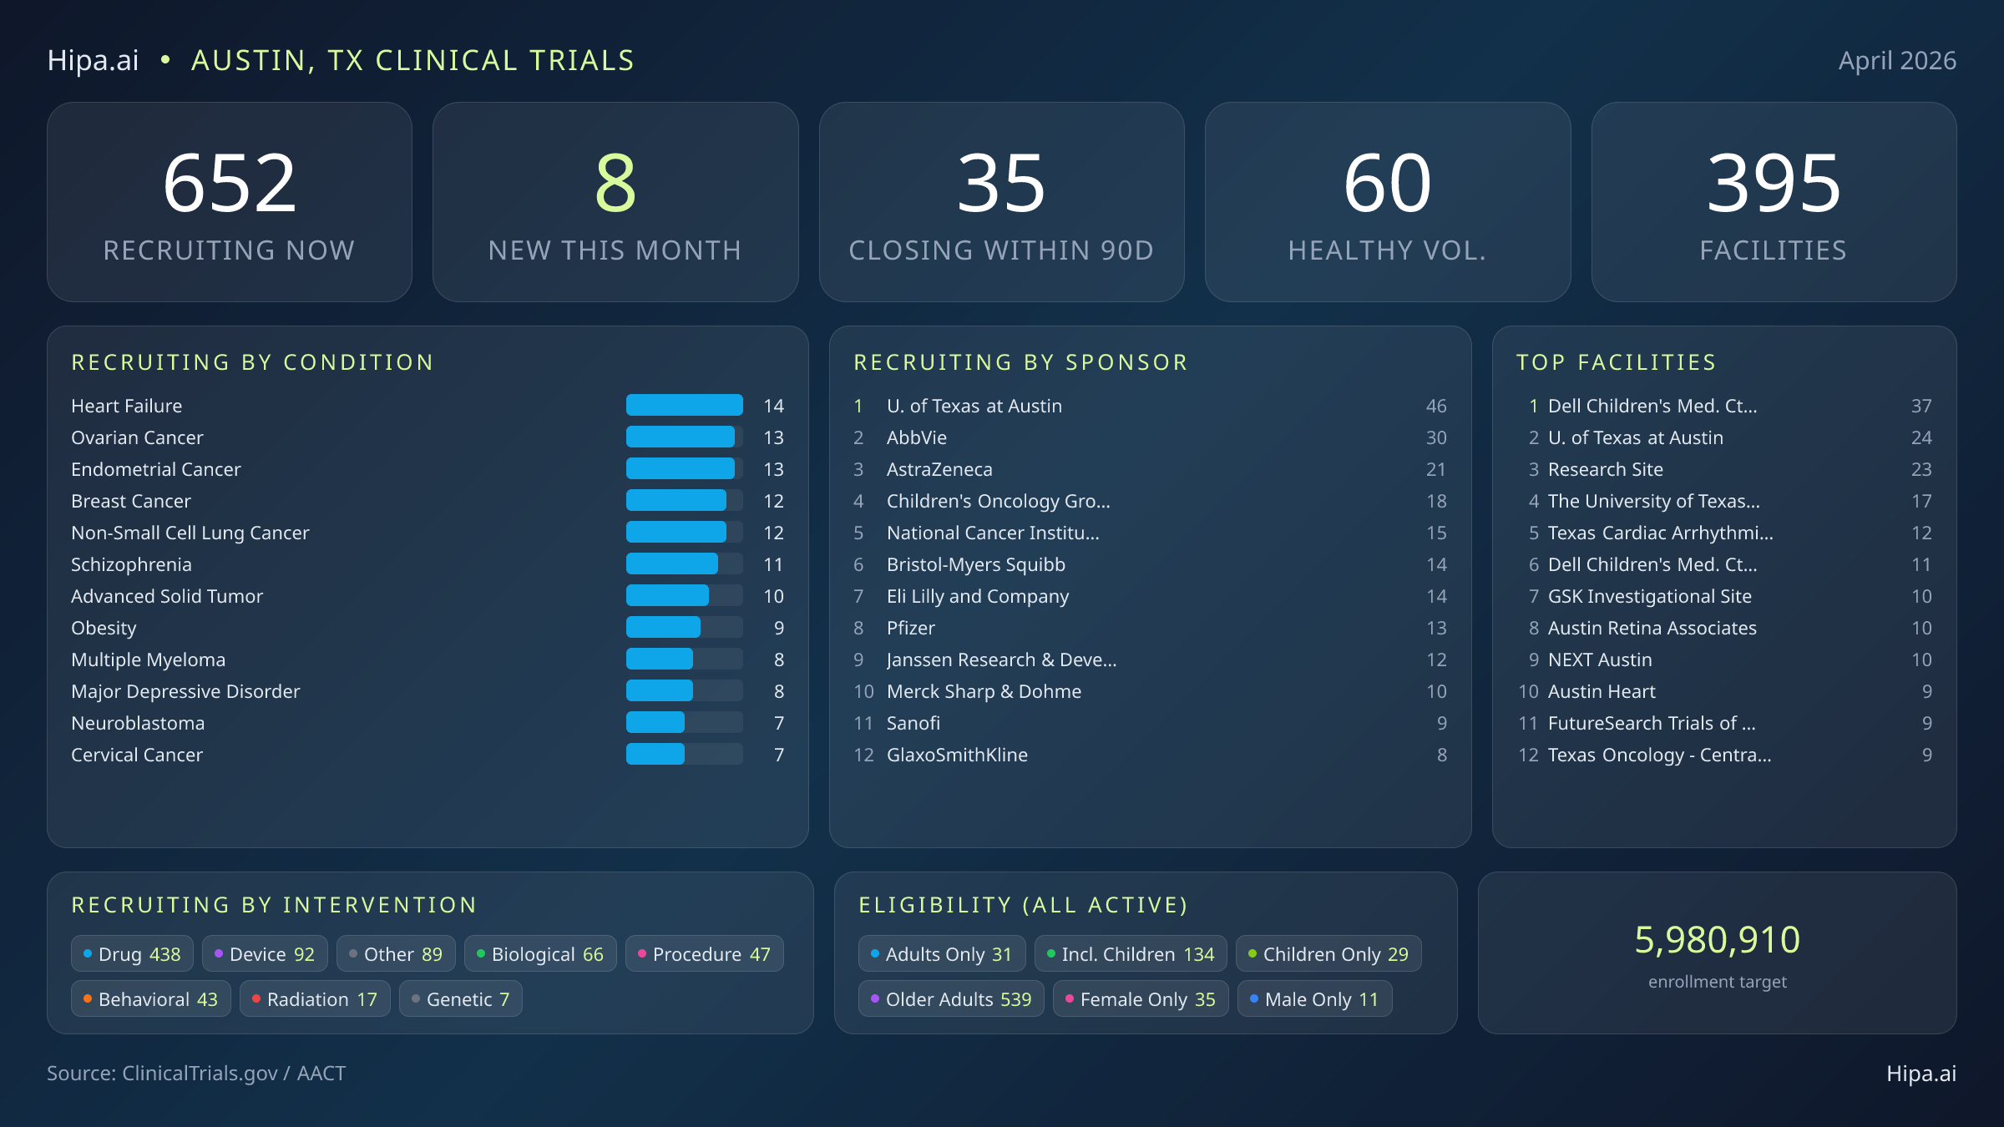
Task: Click the Other 89 chip
Action: [x=396, y=954]
